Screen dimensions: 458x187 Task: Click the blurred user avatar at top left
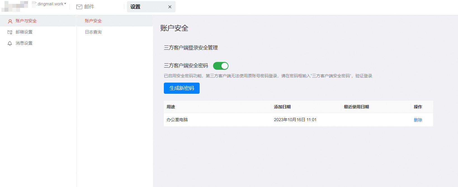15,6
